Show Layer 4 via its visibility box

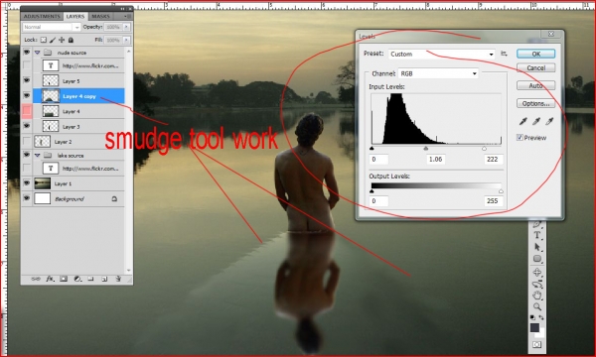(x=27, y=111)
